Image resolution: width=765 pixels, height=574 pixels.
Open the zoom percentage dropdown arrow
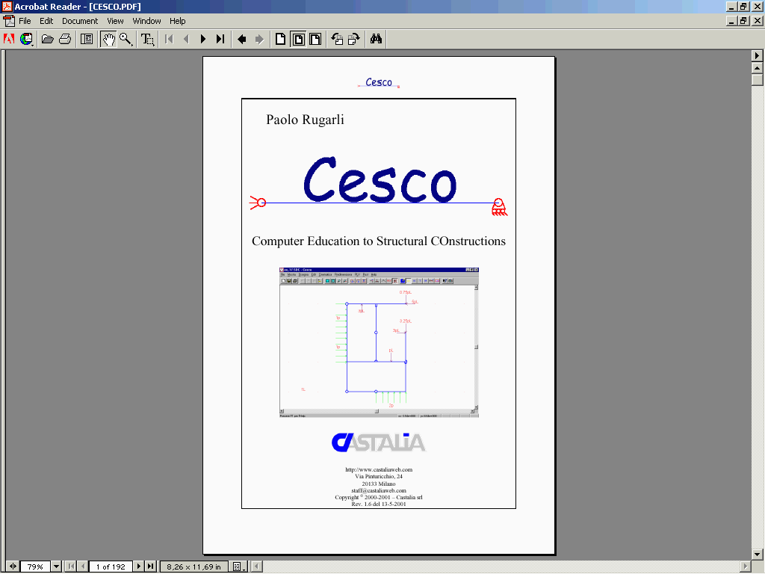[56, 567]
